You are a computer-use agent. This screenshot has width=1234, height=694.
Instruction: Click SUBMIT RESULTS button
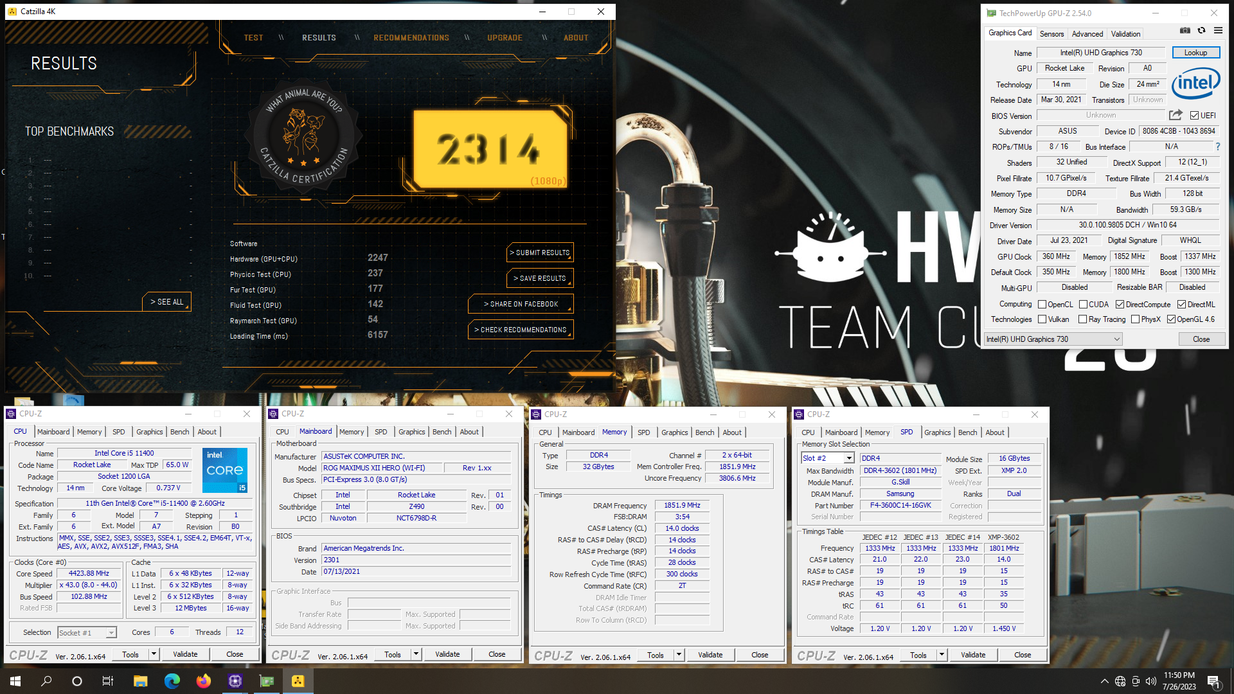540,253
